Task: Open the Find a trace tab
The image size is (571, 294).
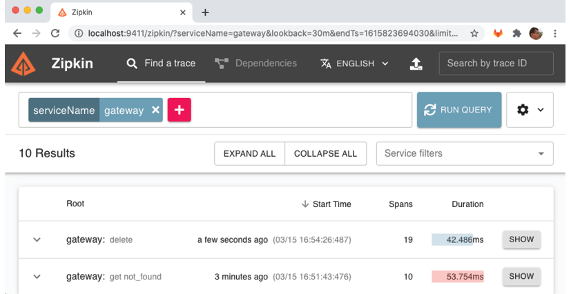Action: click(161, 63)
